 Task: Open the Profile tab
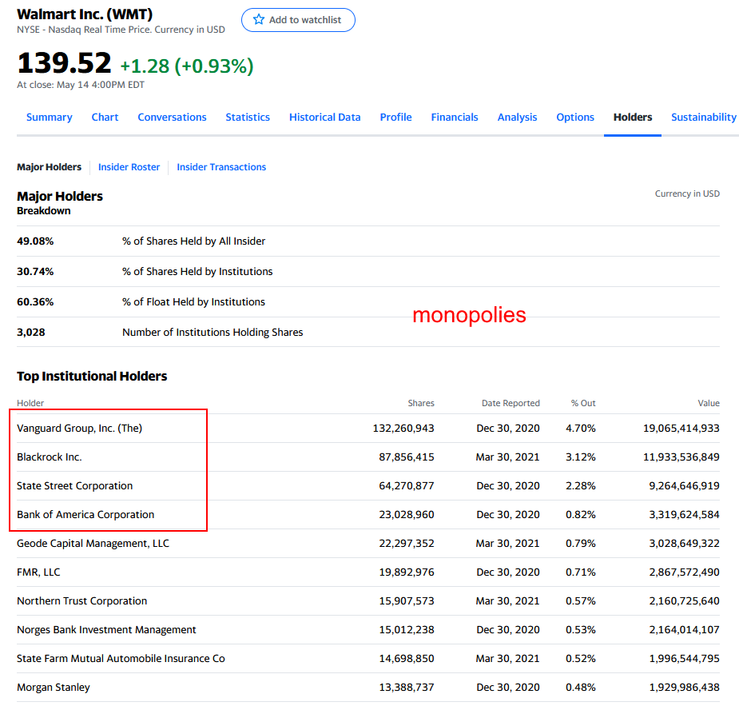tap(396, 117)
